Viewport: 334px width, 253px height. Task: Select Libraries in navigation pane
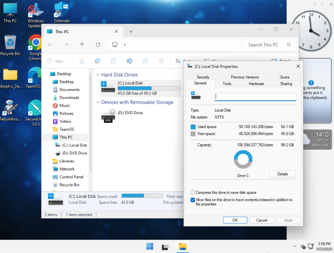click(x=63, y=161)
